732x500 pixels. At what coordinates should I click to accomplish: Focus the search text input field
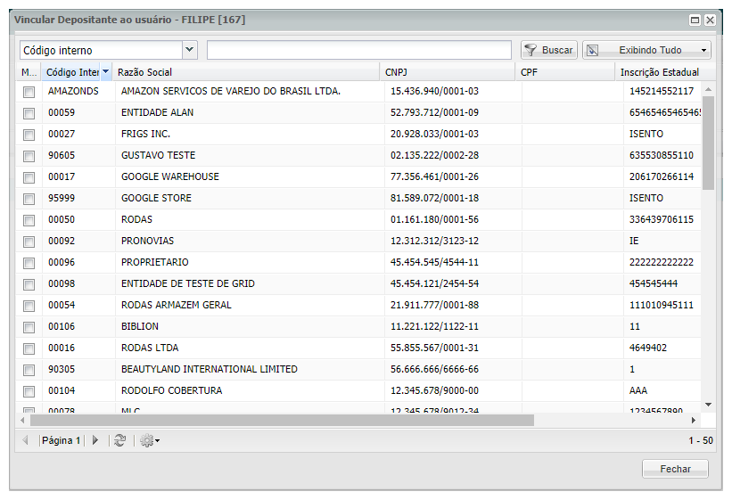click(359, 50)
